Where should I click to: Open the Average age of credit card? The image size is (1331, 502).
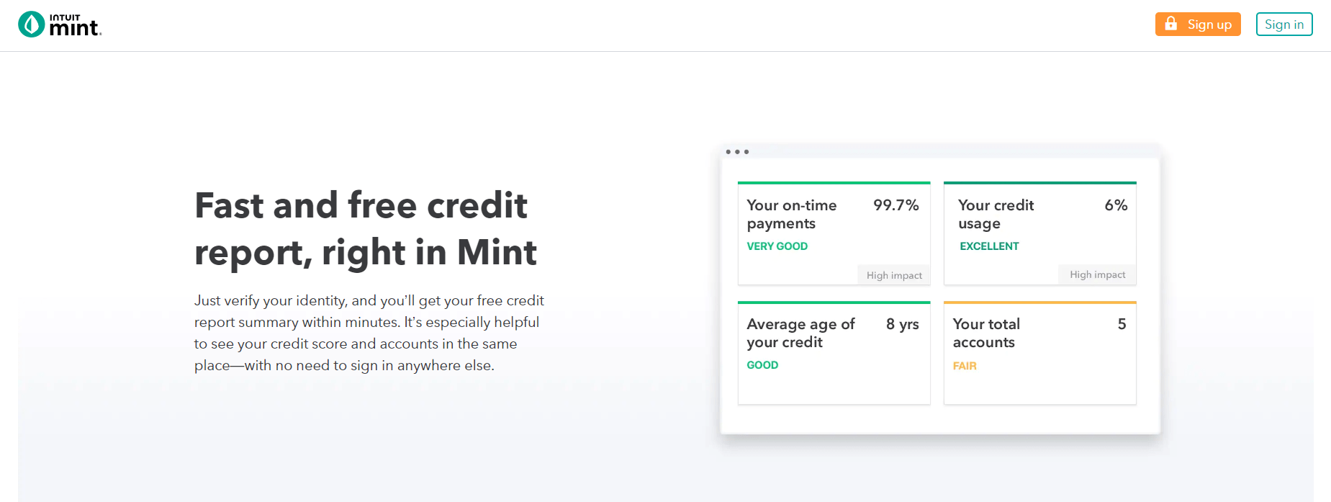pyautogui.click(x=834, y=353)
